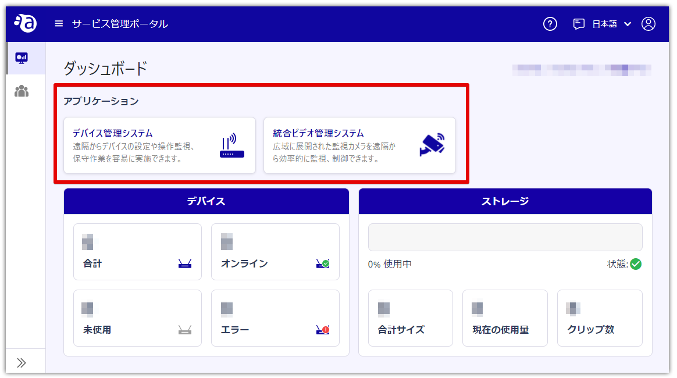
Task: Click the ダッシュボード page title
Action: (106, 69)
